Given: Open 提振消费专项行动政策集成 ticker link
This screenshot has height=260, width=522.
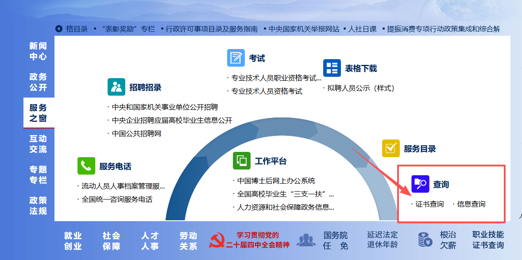Looking at the screenshot, I should [443, 29].
